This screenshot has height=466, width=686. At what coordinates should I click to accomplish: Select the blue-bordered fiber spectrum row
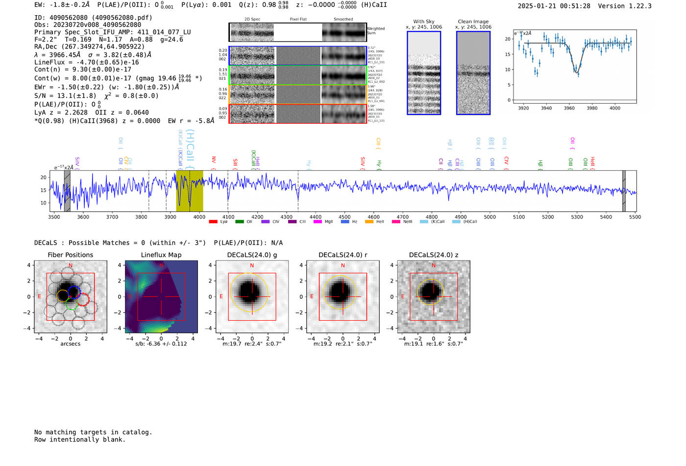tap(298, 56)
